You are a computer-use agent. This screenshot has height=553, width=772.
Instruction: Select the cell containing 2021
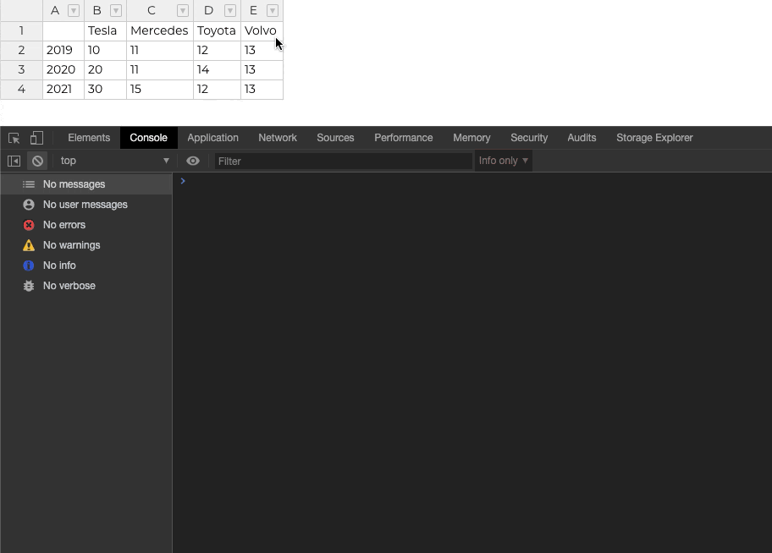[63, 90]
